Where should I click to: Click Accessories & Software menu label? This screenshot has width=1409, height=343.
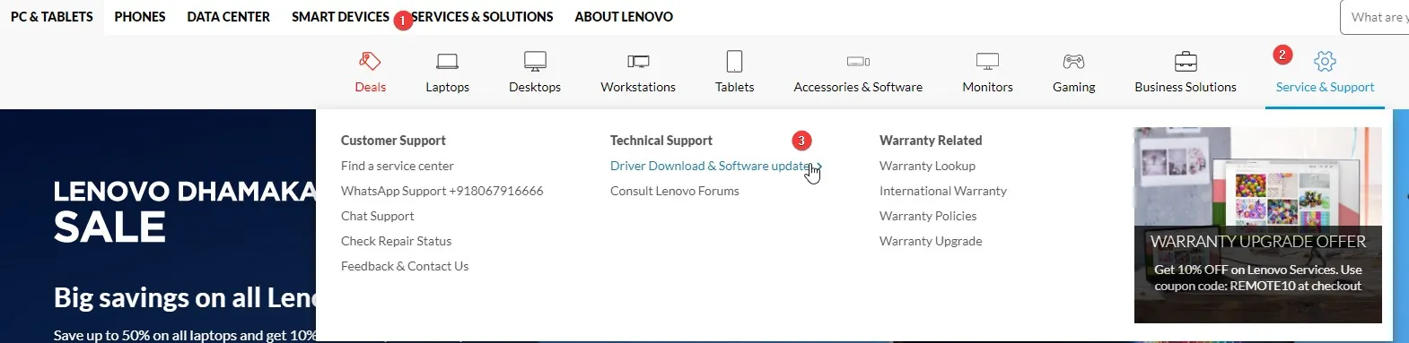[858, 87]
